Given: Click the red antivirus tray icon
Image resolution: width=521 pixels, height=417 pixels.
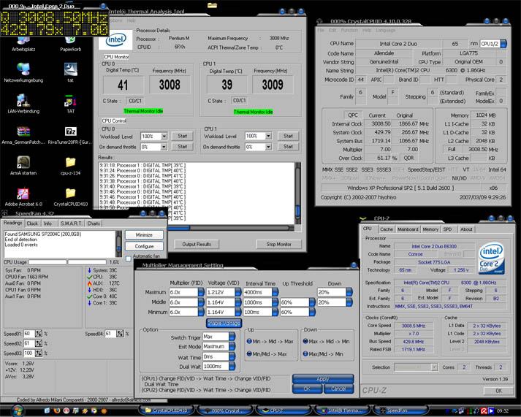Looking at the screenshot, I should click(x=484, y=410).
